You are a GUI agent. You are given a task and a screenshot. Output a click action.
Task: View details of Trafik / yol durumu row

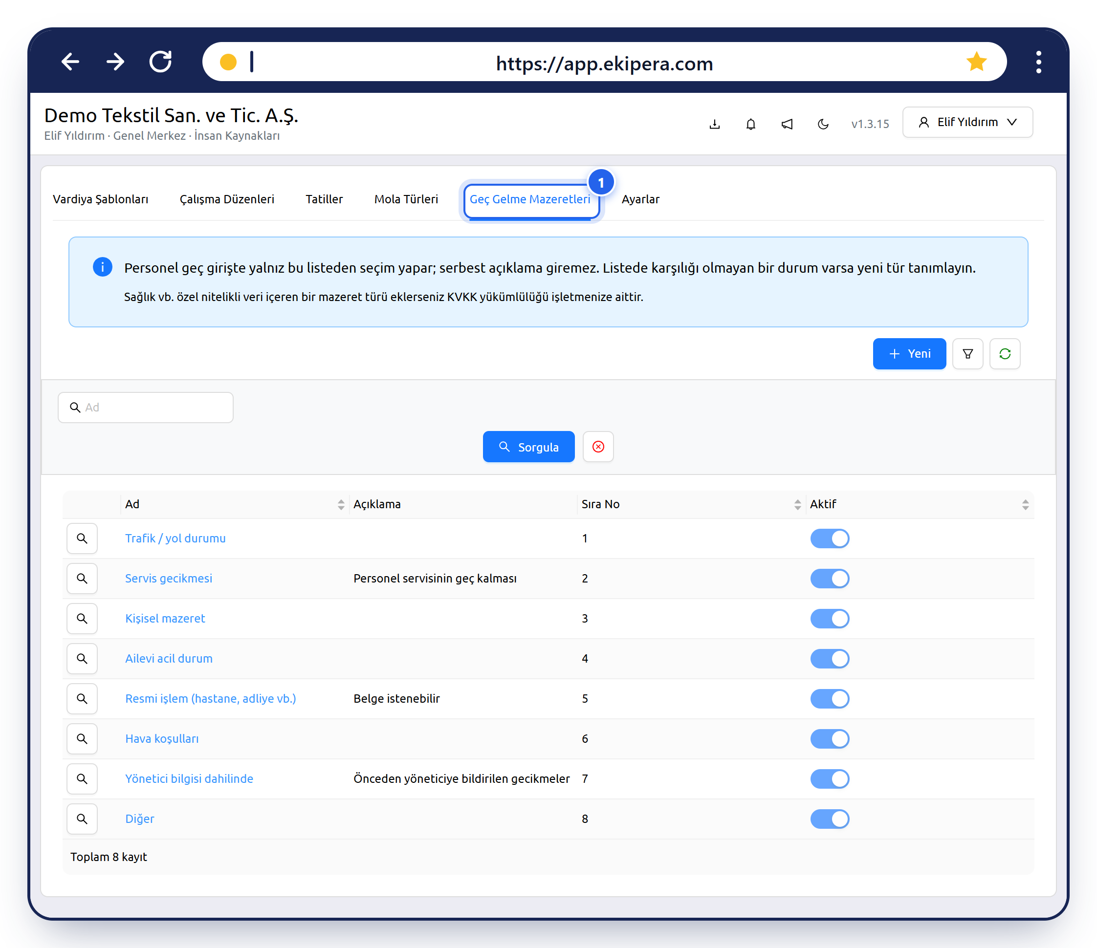point(82,539)
